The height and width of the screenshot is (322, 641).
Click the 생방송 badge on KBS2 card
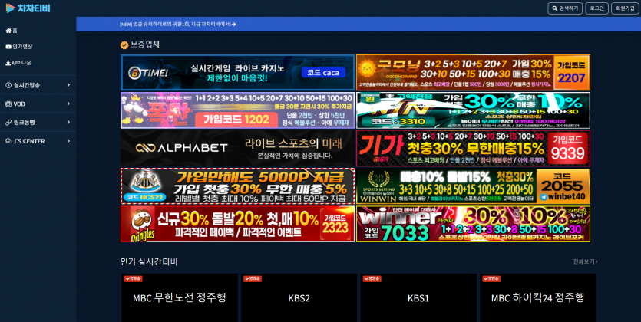[x=253, y=279]
